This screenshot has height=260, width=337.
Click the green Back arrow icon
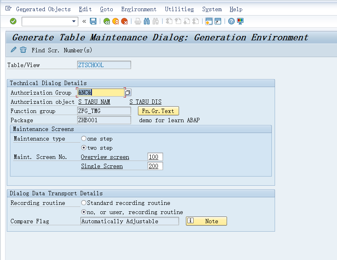pos(107,21)
